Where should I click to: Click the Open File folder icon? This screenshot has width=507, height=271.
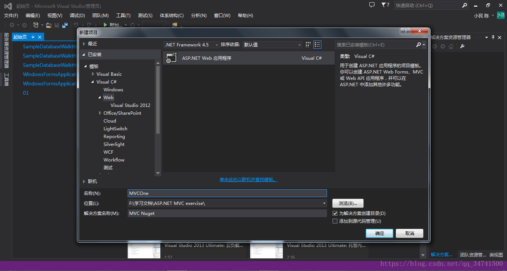[x=49, y=25]
